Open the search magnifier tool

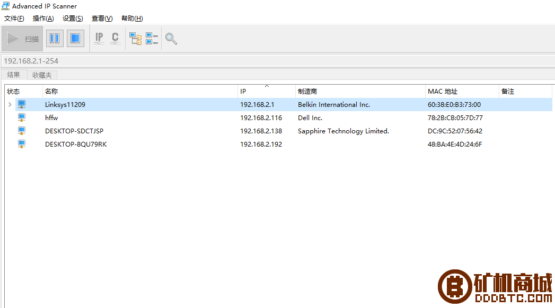tap(171, 39)
